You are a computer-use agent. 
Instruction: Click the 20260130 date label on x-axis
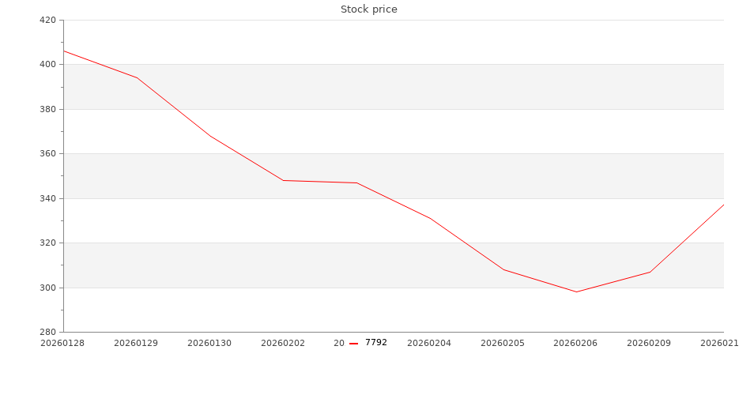(x=209, y=343)
